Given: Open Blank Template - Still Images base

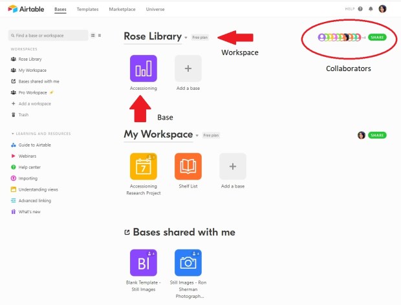Looking at the screenshot, I should tap(143, 263).
